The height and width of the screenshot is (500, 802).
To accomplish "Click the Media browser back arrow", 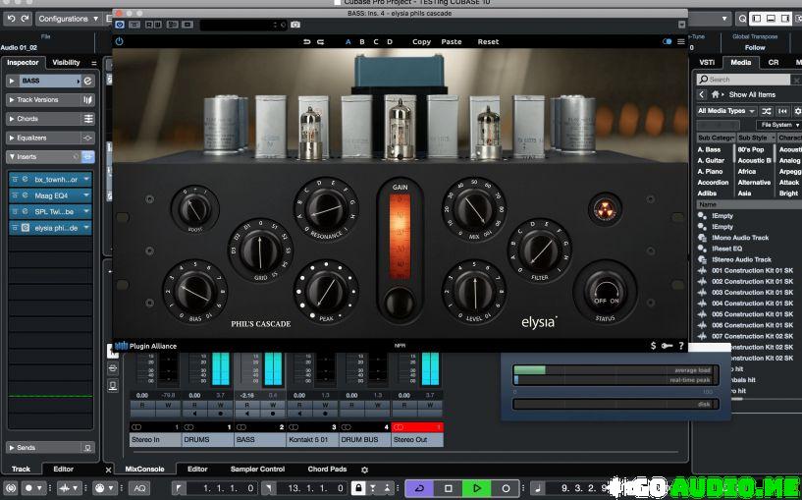I will coord(702,94).
